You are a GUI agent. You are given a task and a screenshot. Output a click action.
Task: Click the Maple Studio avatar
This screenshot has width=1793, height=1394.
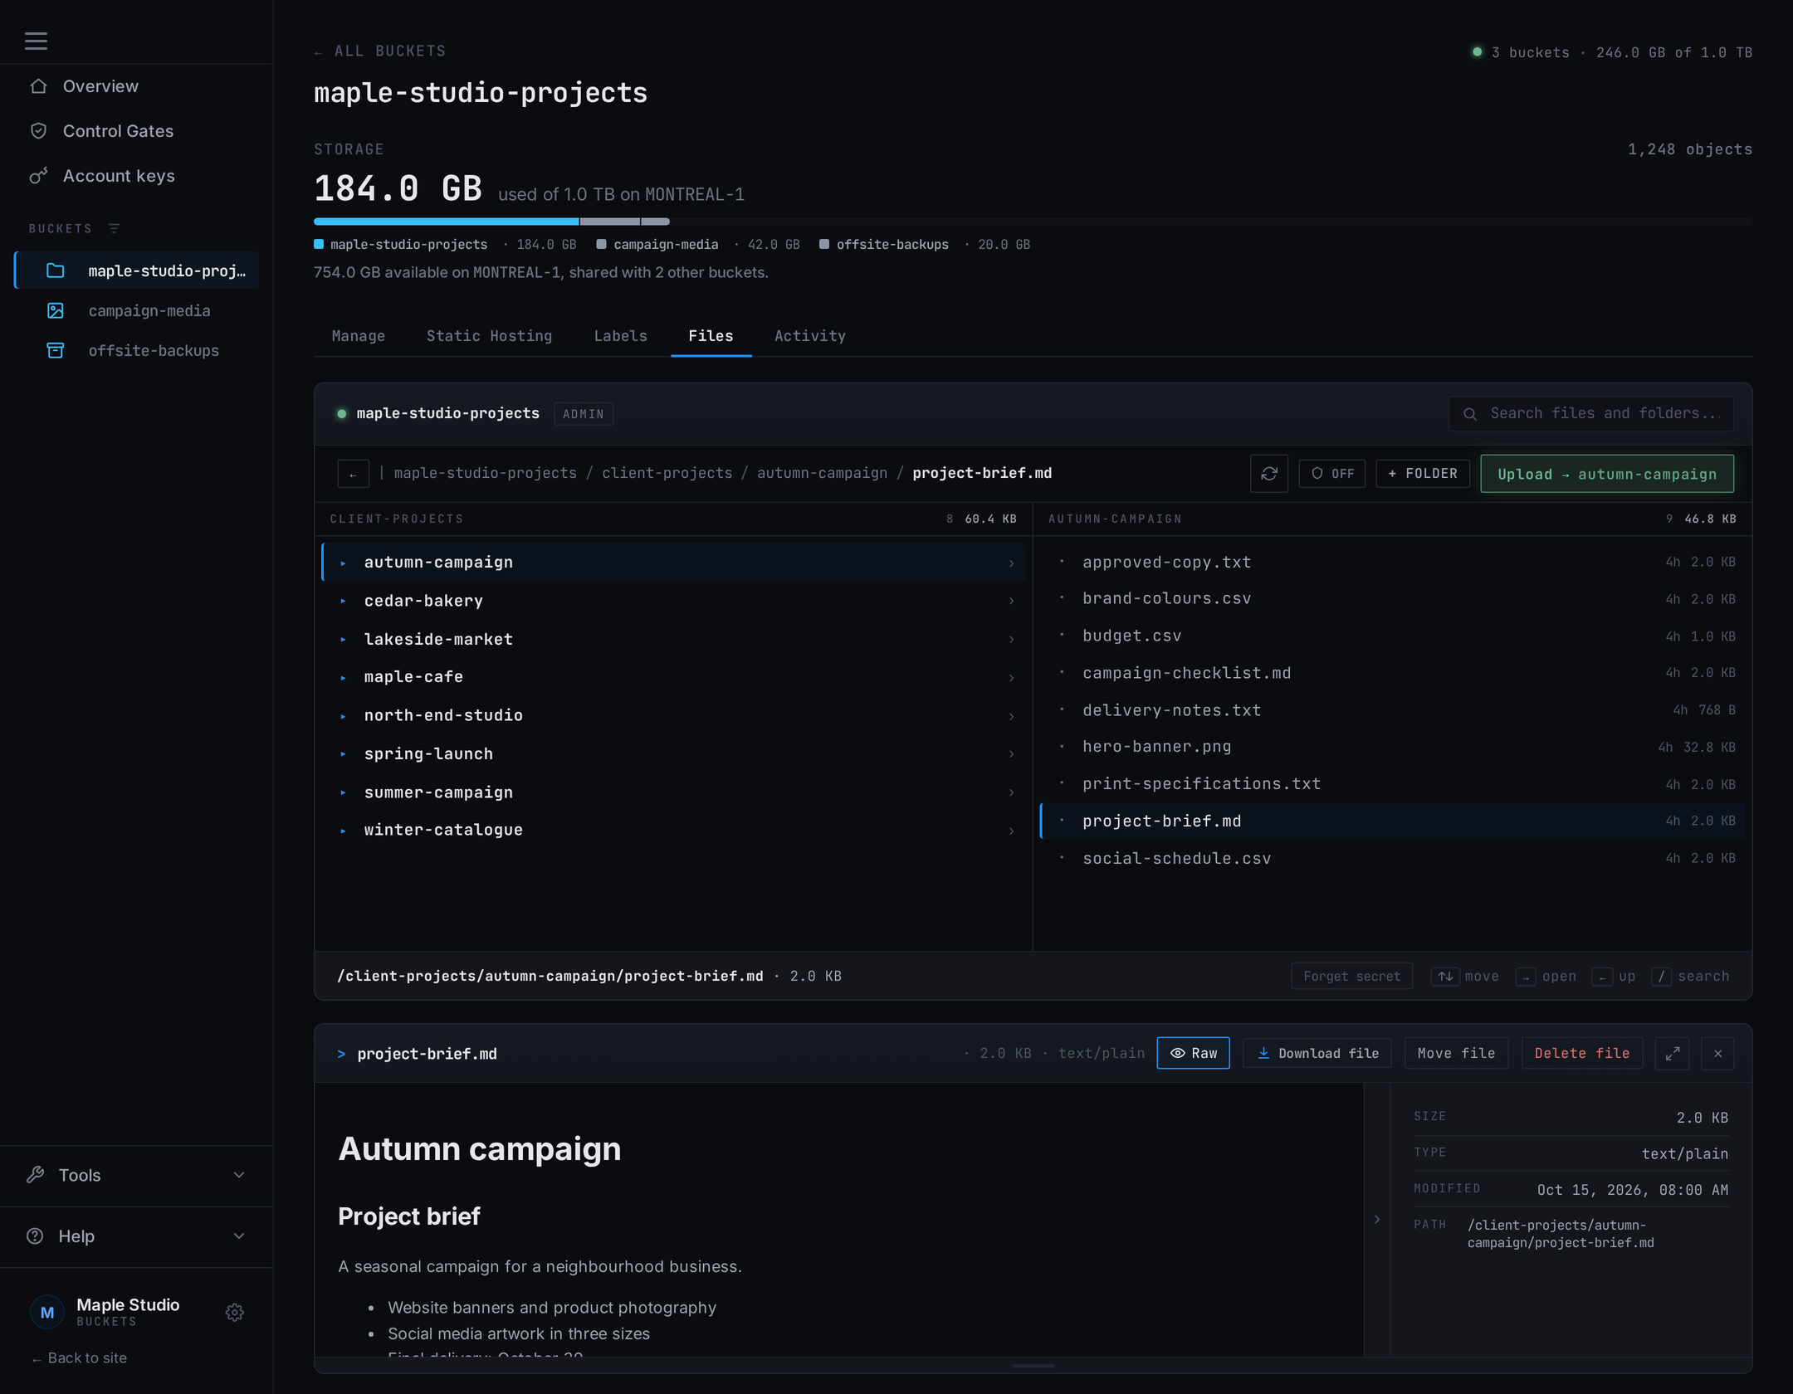click(x=47, y=1312)
